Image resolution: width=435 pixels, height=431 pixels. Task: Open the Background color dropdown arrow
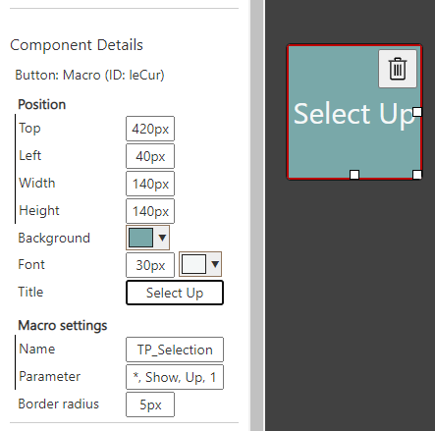[162, 238]
